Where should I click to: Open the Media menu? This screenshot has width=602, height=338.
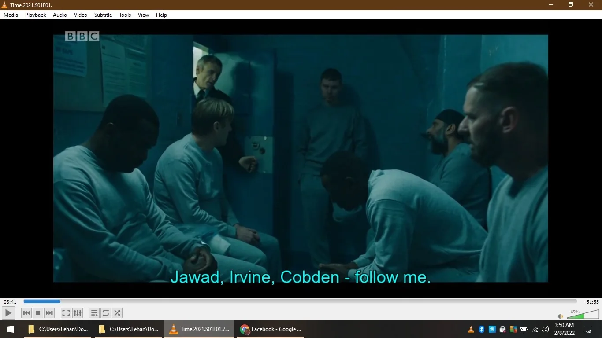click(x=11, y=15)
